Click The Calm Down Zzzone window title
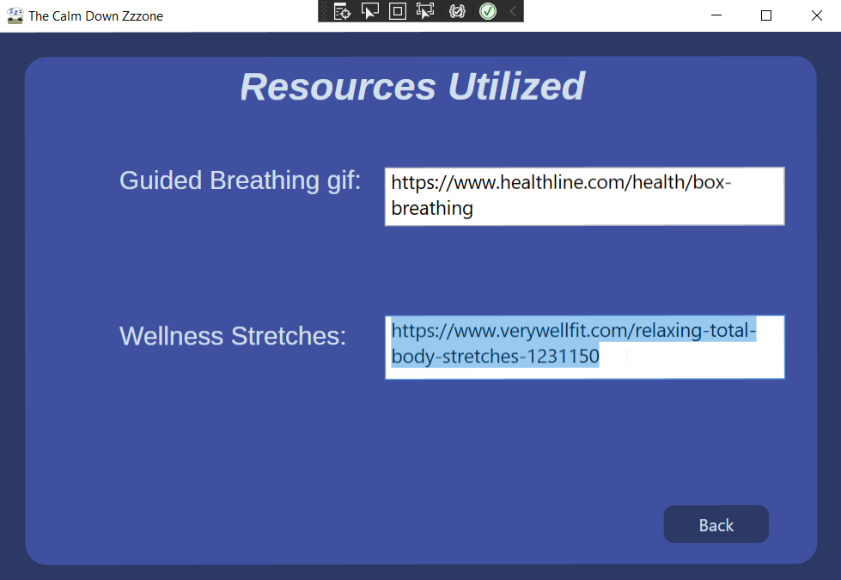 tap(95, 16)
